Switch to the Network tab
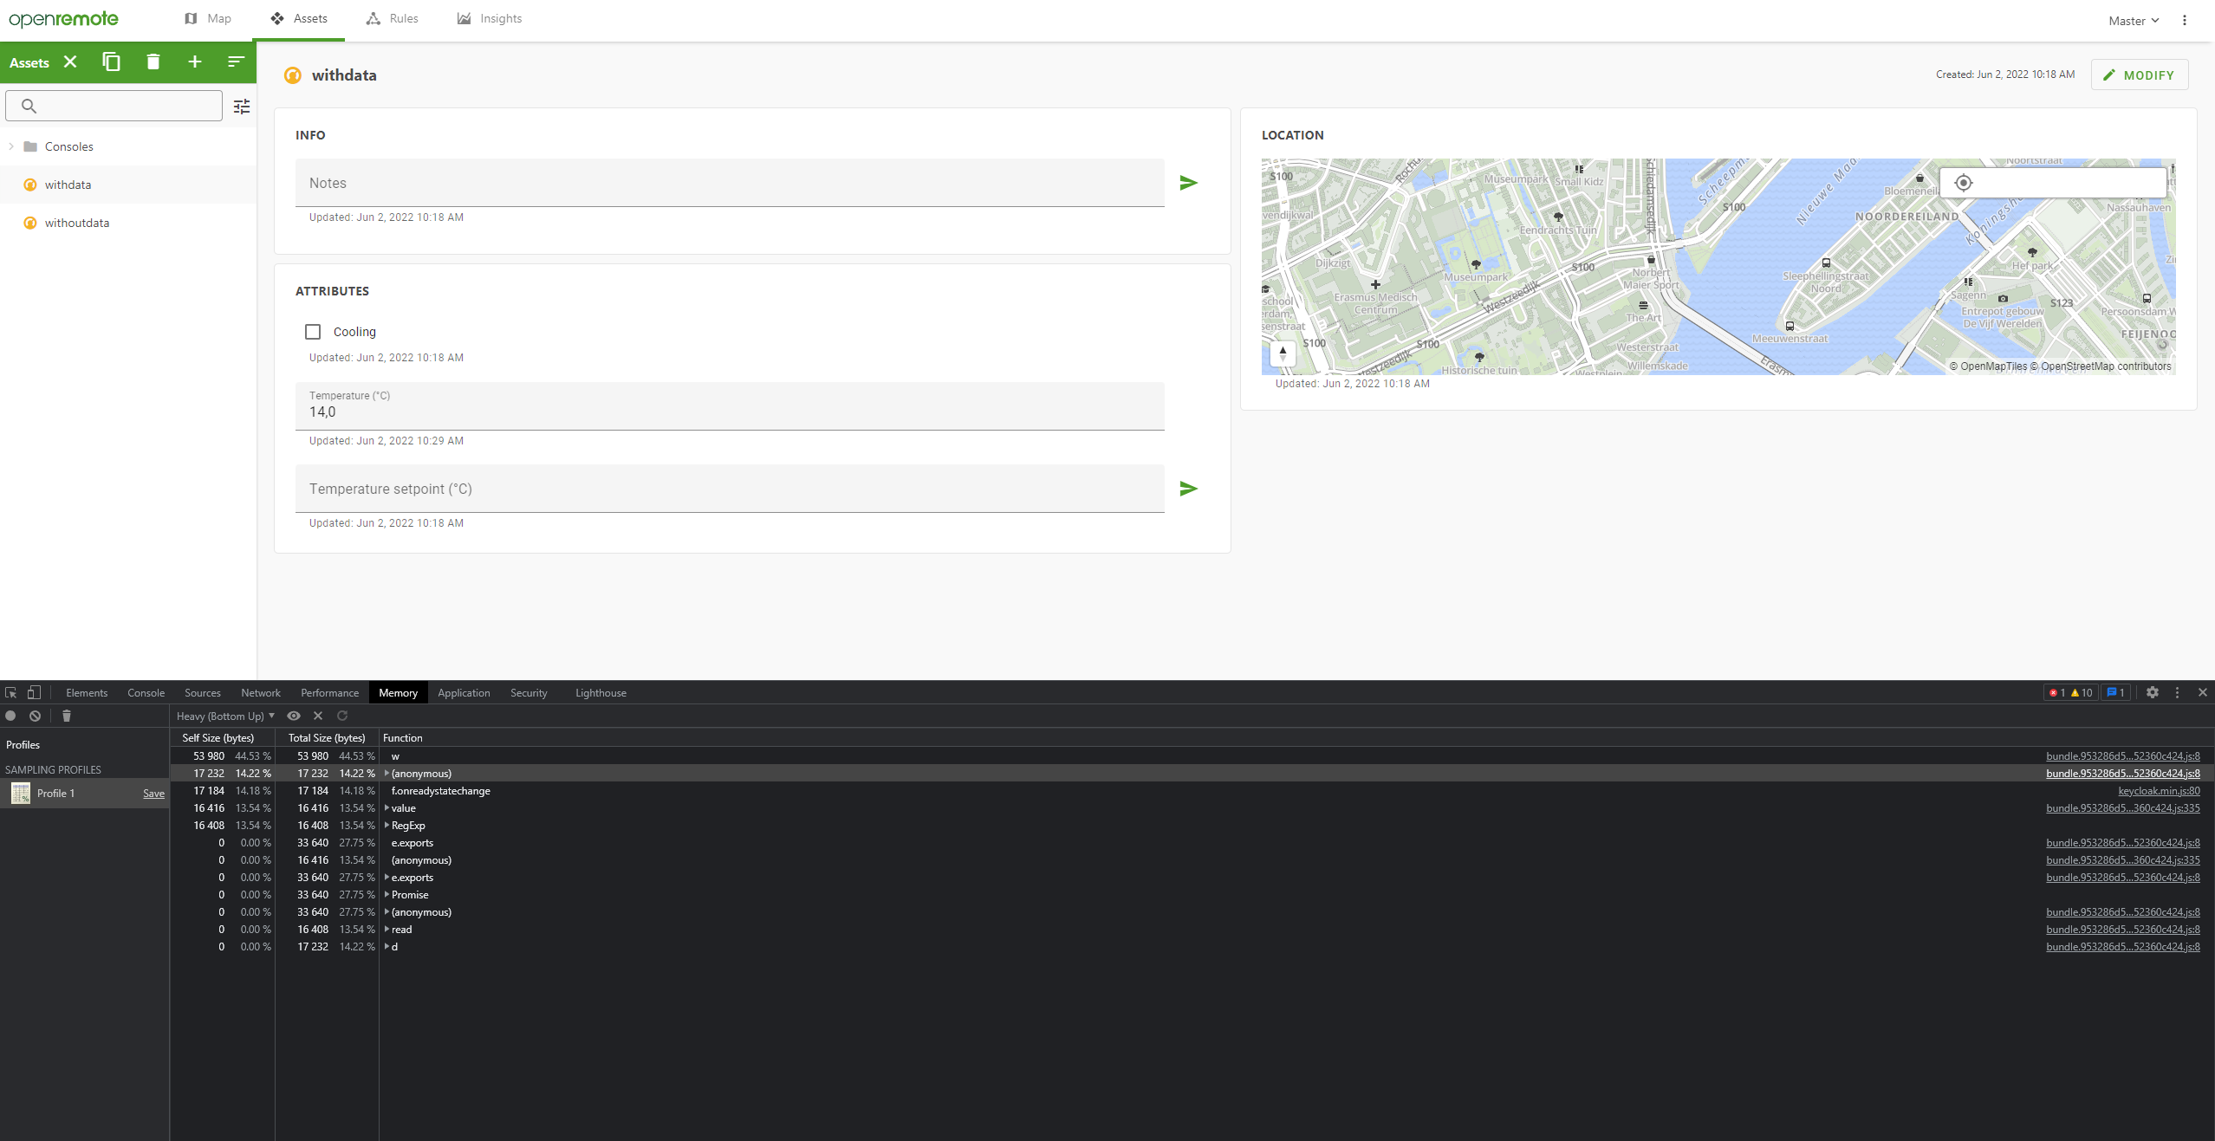 click(x=260, y=692)
